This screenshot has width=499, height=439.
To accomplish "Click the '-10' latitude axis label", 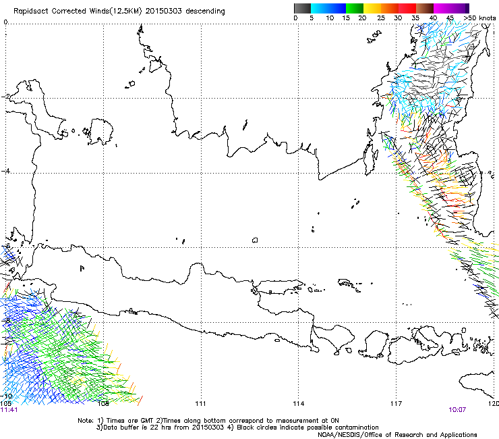I will tap(6, 396).
